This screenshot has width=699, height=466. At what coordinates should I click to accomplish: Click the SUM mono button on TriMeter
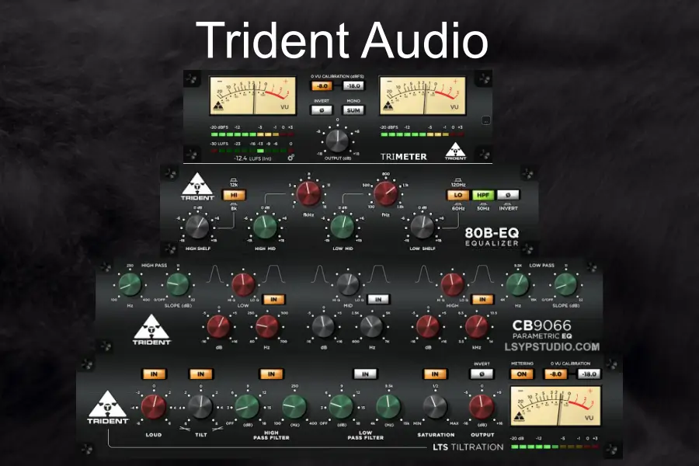click(x=352, y=109)
